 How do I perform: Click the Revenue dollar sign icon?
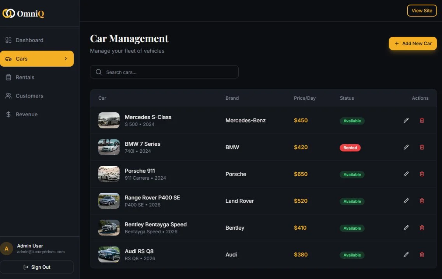click(8, 114)
